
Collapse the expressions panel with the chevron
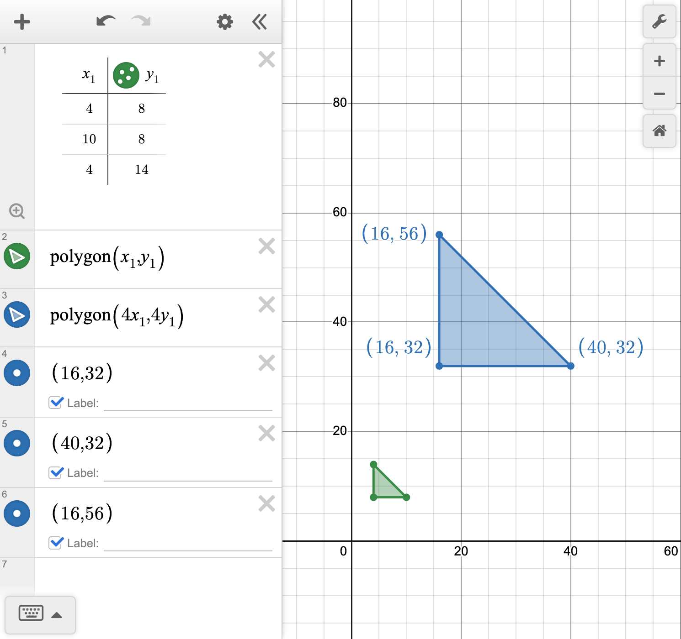click(x=259, y=21)
